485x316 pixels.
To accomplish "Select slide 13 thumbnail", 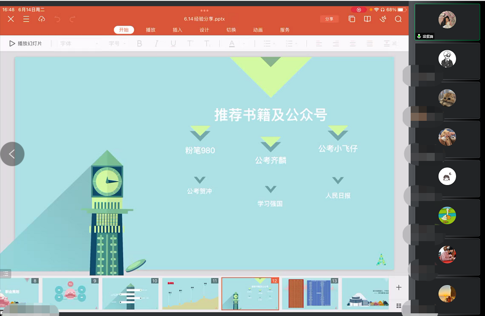I will (x=310, y=294).
